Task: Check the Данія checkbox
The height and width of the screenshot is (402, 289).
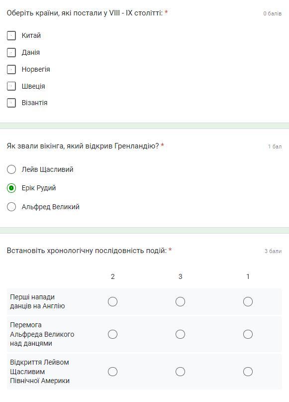Action: [x=11, y=53]
